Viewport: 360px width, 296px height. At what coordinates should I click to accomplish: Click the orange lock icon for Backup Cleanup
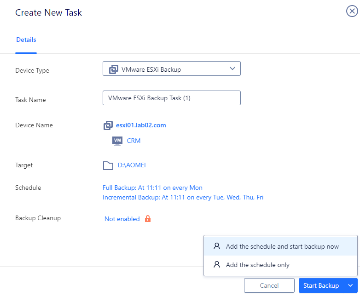point(148,219)
